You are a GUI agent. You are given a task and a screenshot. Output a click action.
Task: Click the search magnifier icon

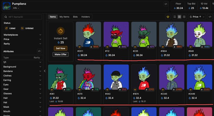(6, 17)
